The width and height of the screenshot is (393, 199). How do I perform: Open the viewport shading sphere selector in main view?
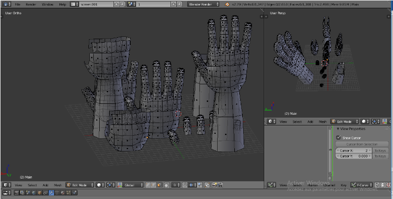(x=99, y=185)
